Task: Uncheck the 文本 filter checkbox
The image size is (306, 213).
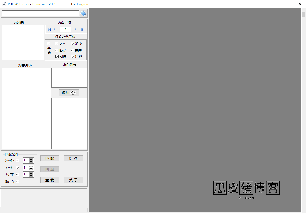Action: coord(57,44)
